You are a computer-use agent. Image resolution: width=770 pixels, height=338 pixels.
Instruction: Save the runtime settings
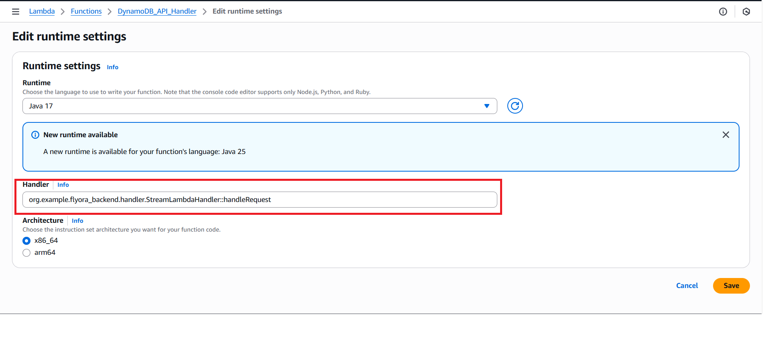point(731,286)
